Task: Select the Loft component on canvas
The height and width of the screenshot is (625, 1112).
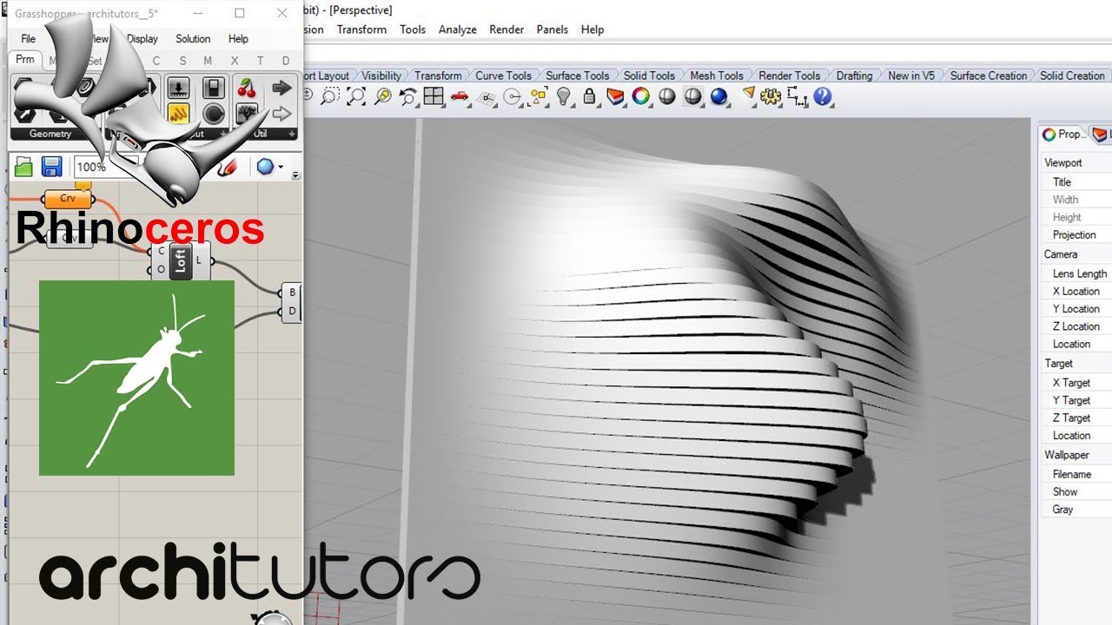Action: [180, 260]
